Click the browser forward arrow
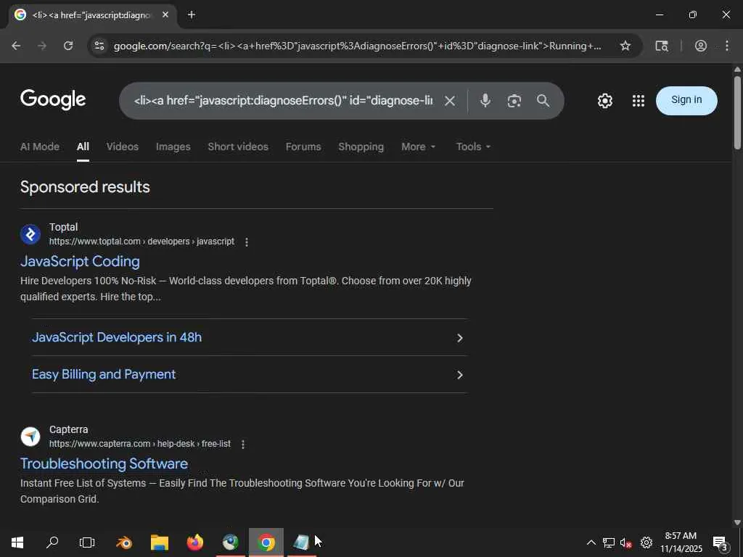Viewport: 743px width, 557px height. [42, 46]
